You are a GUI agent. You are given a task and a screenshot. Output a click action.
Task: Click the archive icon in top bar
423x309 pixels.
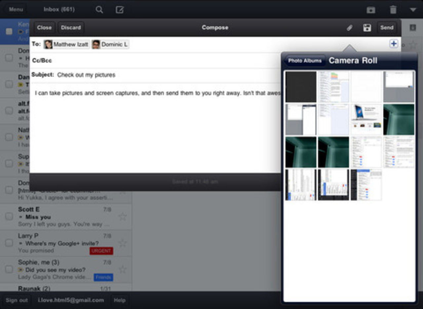pos(371,10)
